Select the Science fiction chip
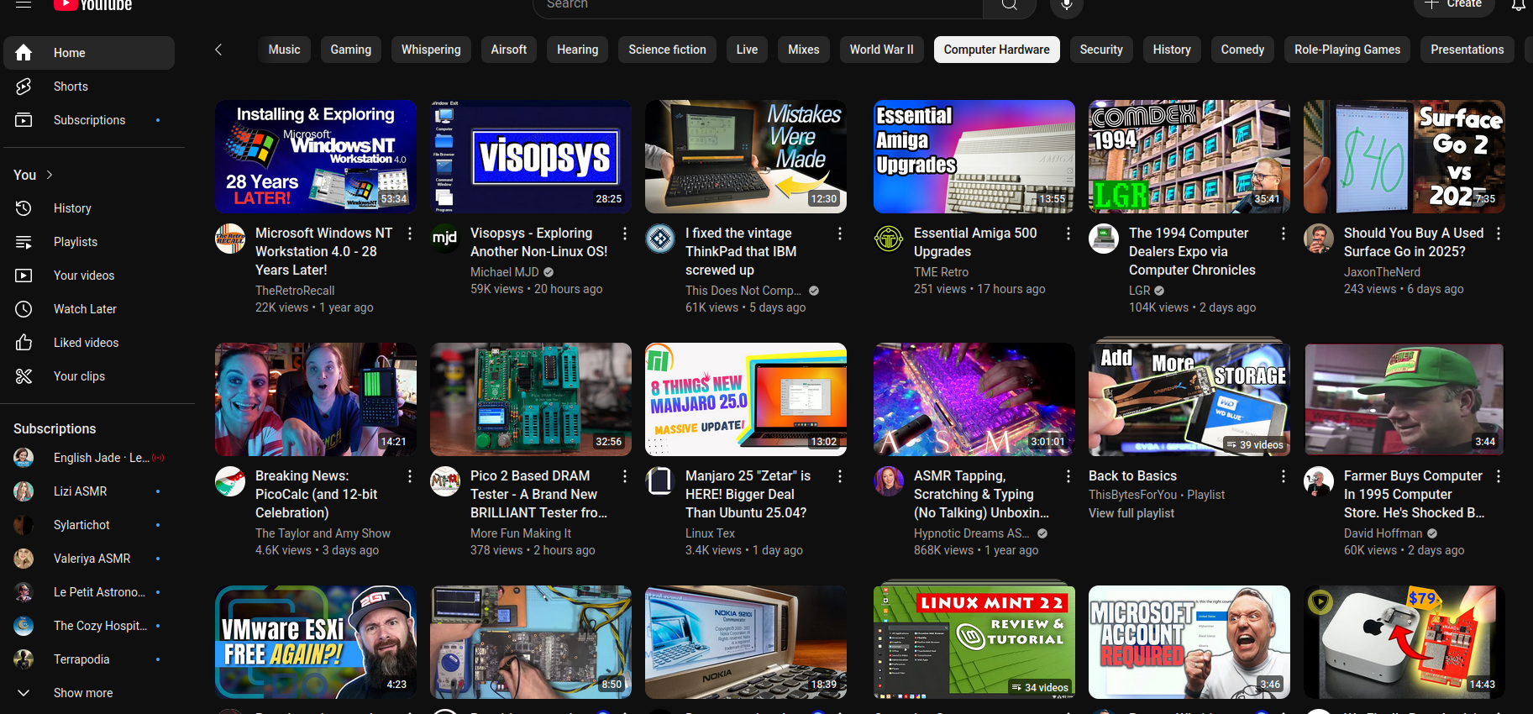 tap(668, 50)
